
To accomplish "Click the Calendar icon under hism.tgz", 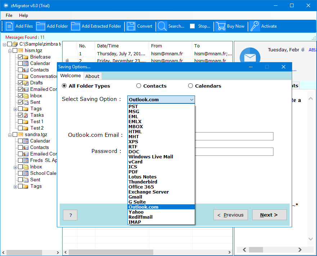I will (x=26, y=63).
